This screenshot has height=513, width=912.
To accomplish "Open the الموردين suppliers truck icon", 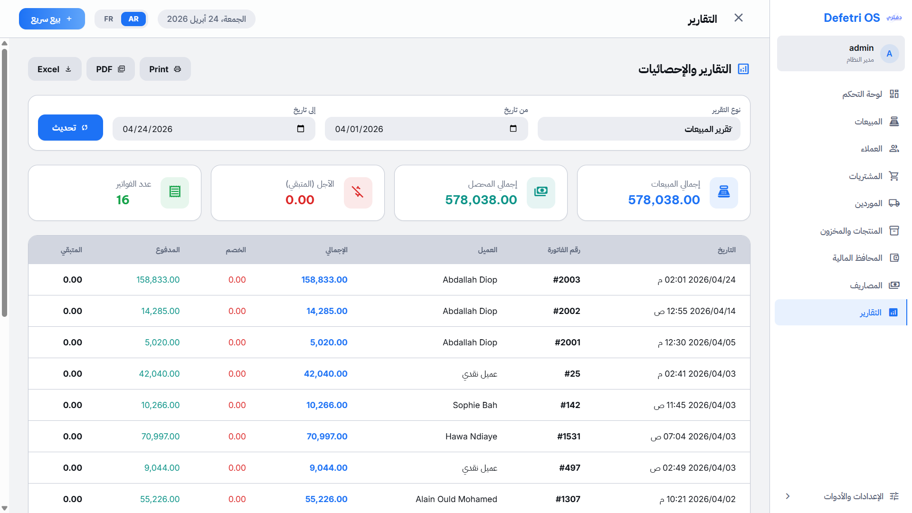I will 895,203.
